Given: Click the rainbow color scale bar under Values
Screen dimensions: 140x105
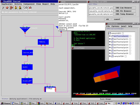Looking at the screenshot, I should 105,95.
